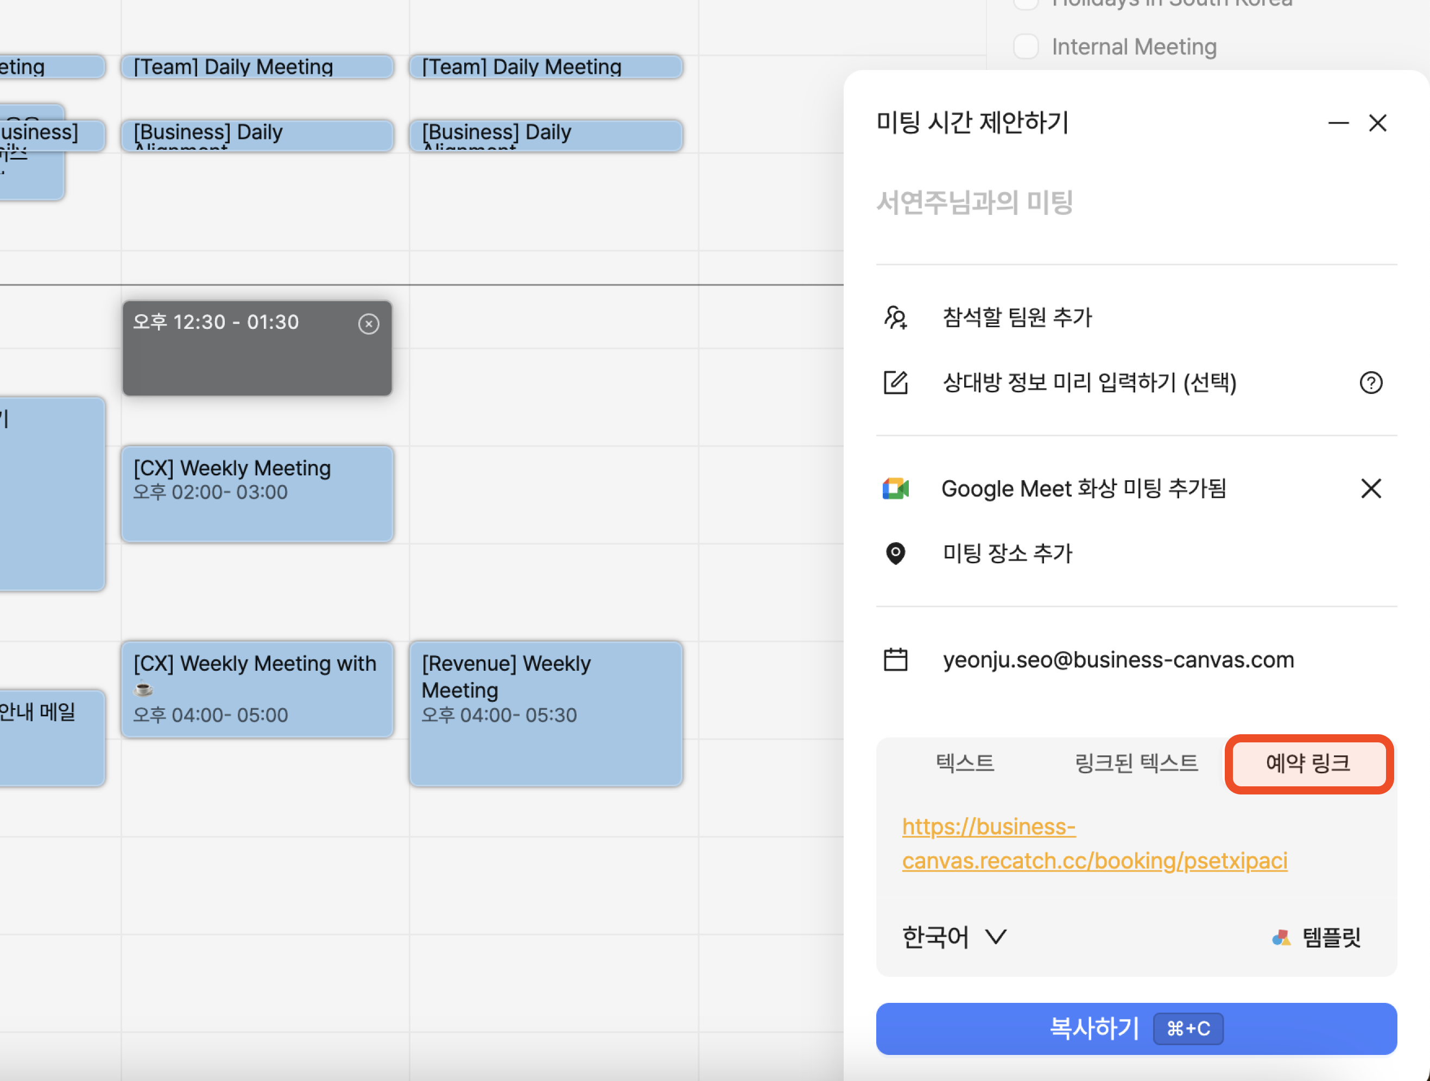This screenshot has height=1081, width=1430.
Task: Toggle the Holidays in South Korea checkbox
Action: click(x=1026, y=3)
